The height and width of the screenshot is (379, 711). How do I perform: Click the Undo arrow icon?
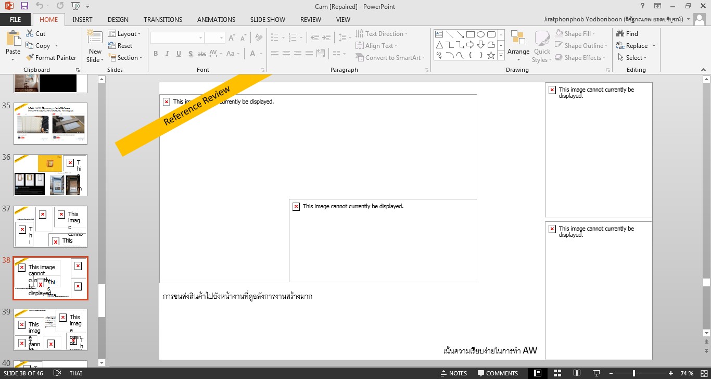(40, 6)
